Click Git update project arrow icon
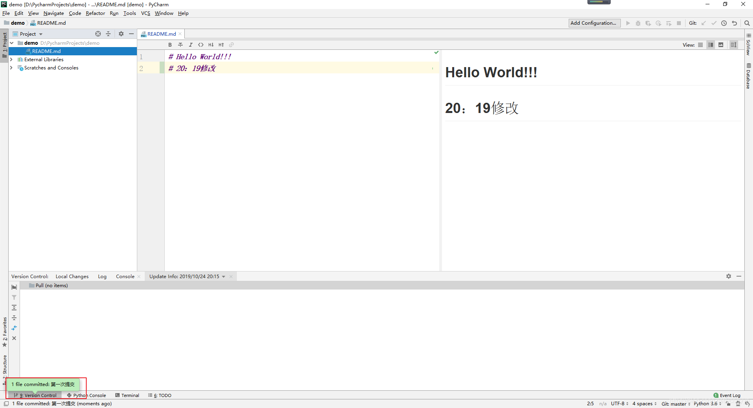This screenshot has height=408, width=753. (704, 23)
